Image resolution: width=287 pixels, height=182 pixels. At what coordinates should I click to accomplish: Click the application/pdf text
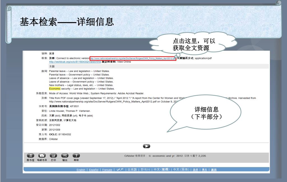tap(203, 58)
